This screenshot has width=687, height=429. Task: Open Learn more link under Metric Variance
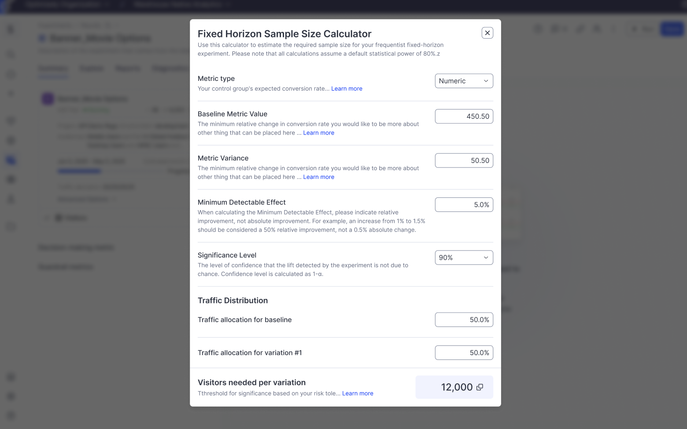click(318, 177)
